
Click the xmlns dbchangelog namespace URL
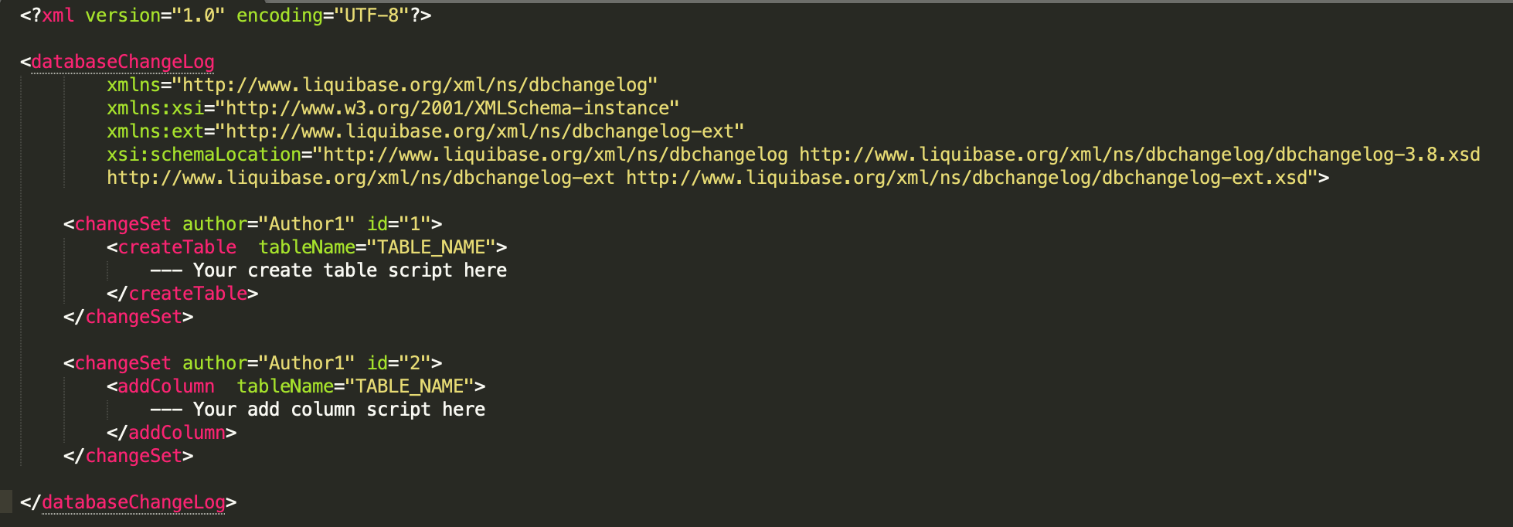[x=420, y=85]
